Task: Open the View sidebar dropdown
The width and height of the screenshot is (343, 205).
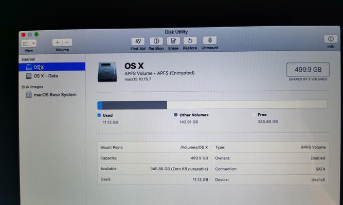Action: pyautogui.click(x=29, y=44)
